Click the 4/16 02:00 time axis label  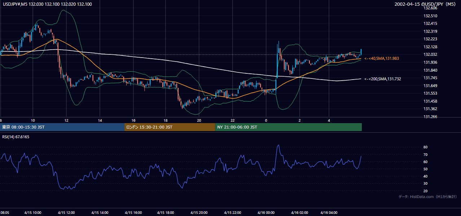[x=299, y=212]
